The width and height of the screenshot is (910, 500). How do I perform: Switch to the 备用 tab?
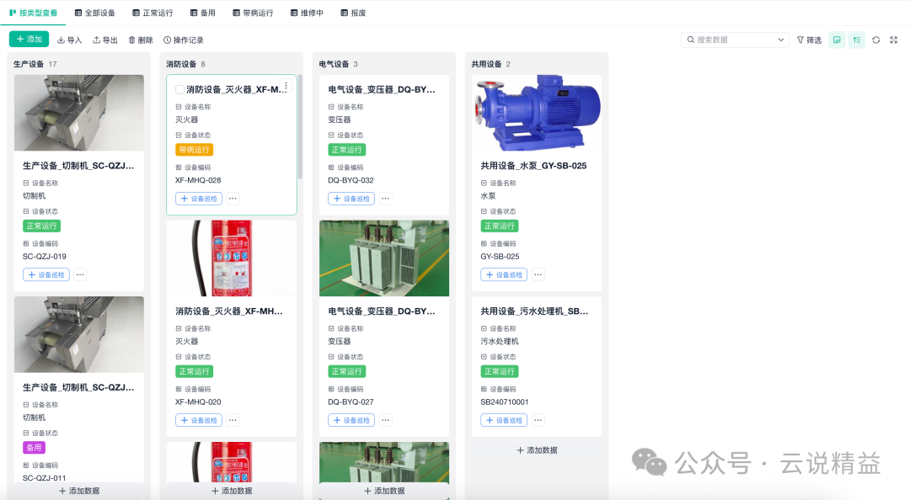(203, 13)
